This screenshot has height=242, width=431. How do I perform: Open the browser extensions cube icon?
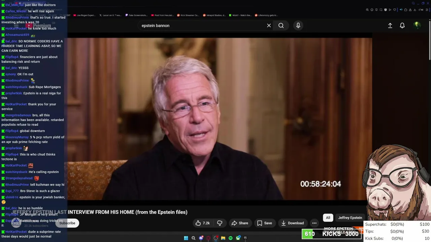(406, 10)
